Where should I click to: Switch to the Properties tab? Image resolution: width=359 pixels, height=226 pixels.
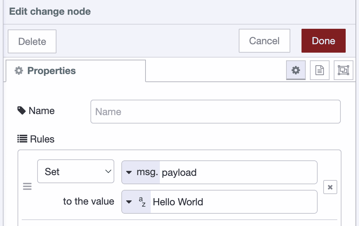point(51,71)
